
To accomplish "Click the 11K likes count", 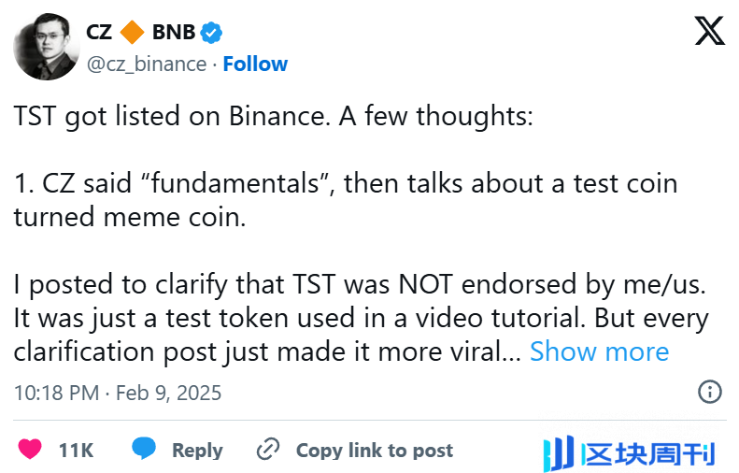I will coord(76,450).
